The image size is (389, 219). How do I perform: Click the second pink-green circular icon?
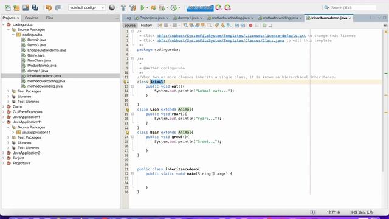227,8
